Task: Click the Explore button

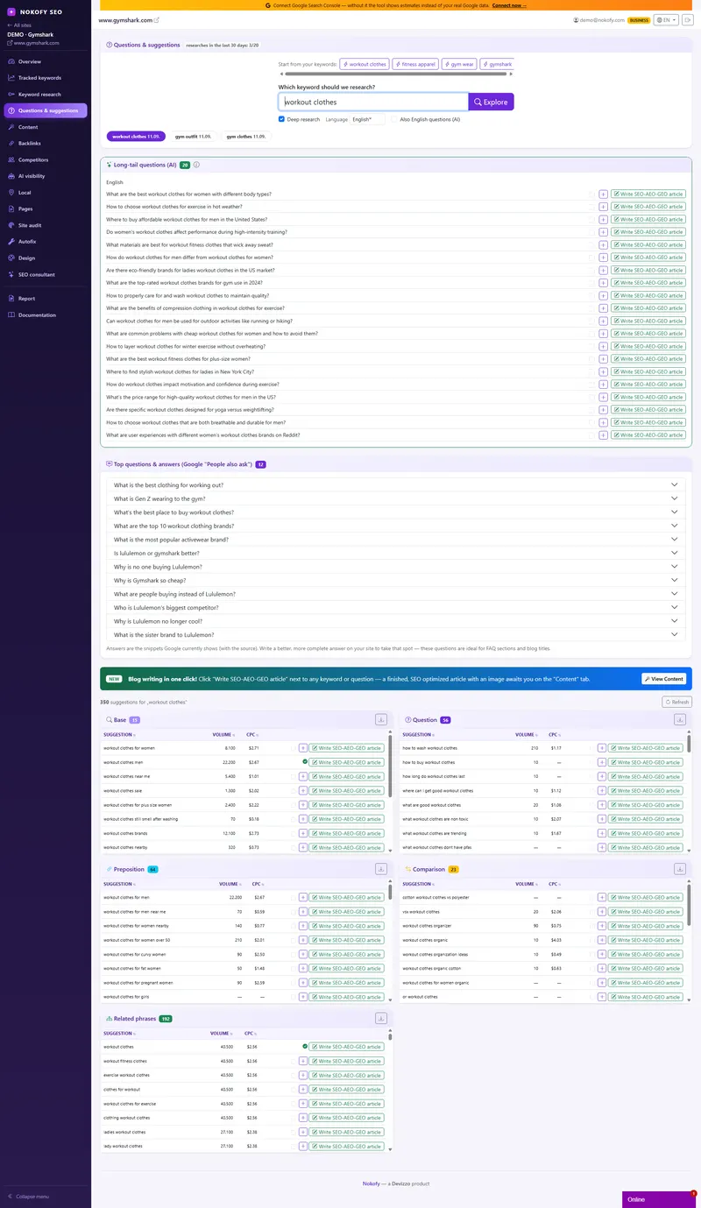Action: tap(491, 102)
